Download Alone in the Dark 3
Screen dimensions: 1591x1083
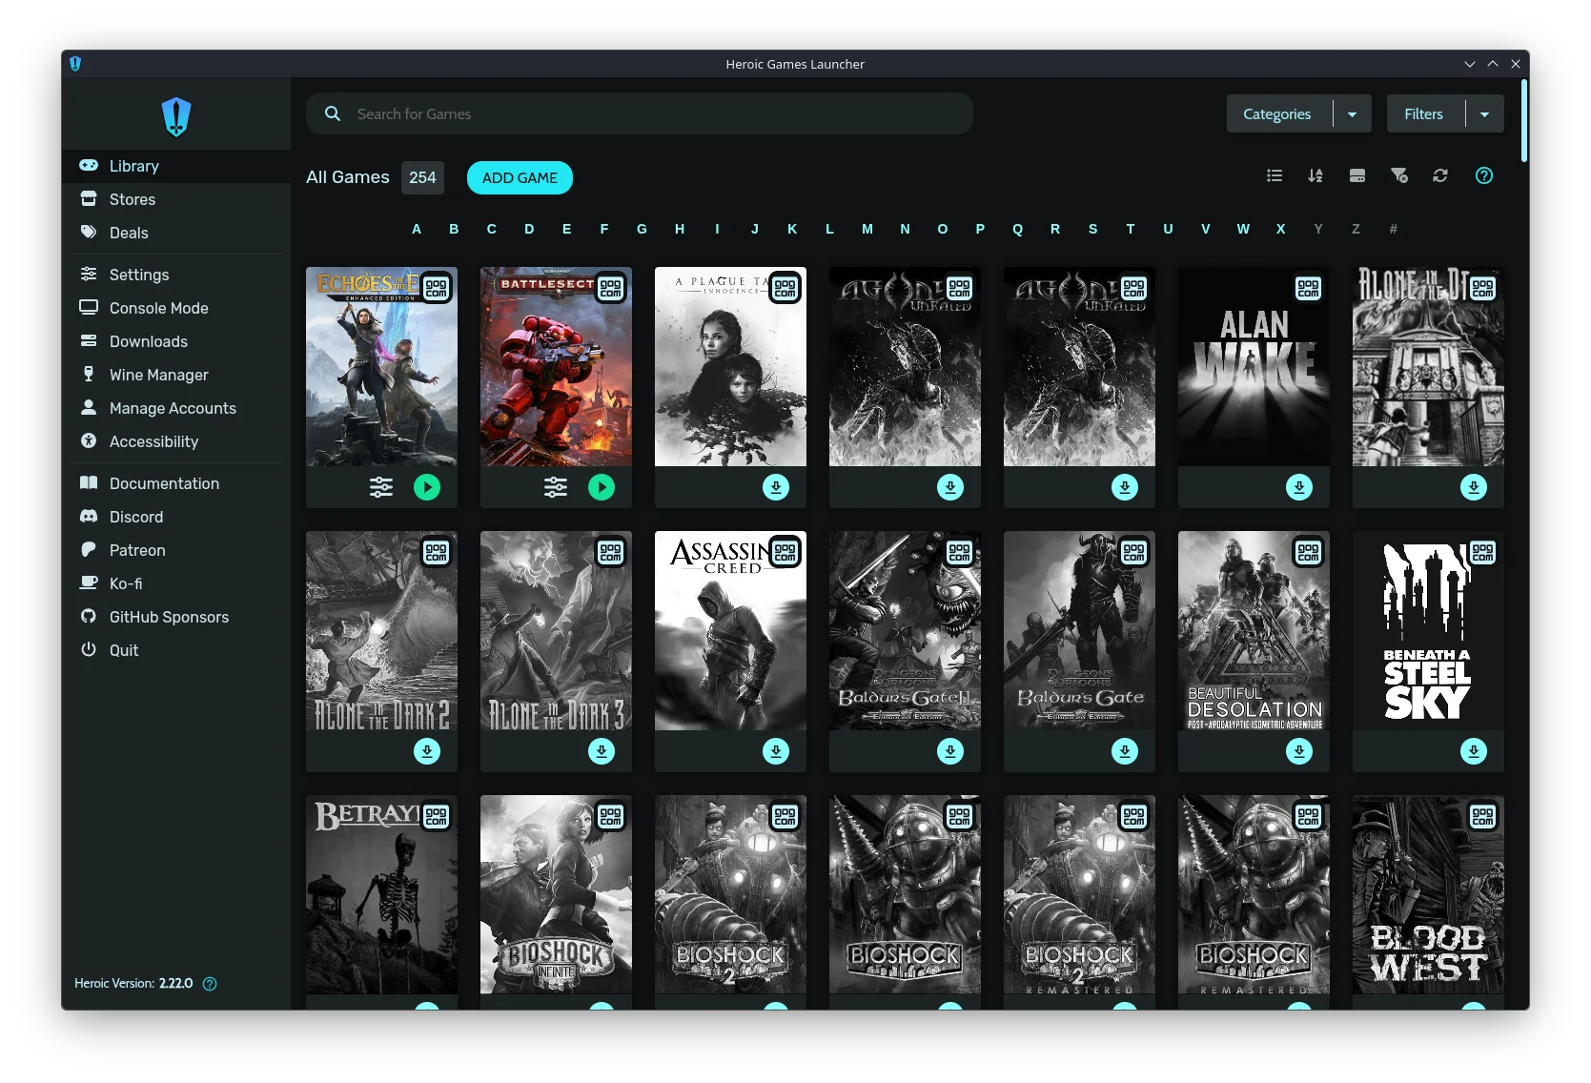point(602,751)
